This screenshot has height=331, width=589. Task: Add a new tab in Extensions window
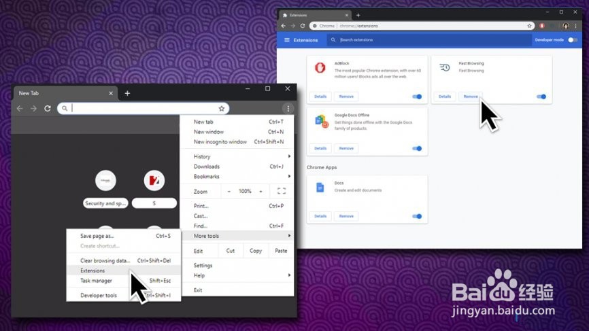[x=358, y=16]
